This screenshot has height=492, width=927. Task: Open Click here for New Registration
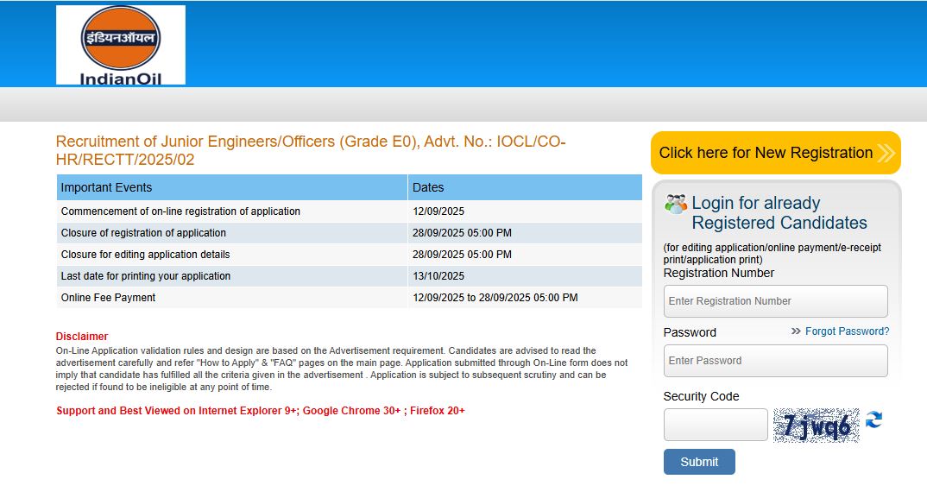tap(766, 153)
